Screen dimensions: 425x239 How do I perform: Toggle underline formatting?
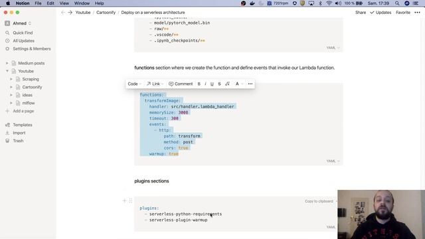pos(212,84)
